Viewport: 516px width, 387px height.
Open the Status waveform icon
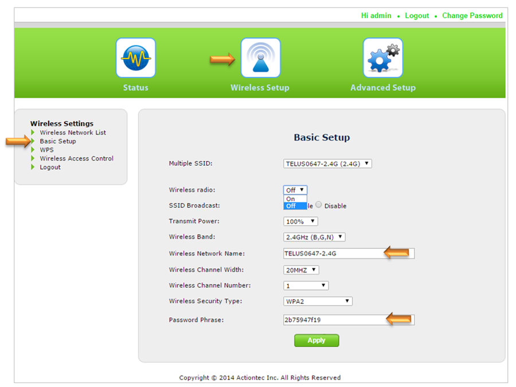[135, 57]
